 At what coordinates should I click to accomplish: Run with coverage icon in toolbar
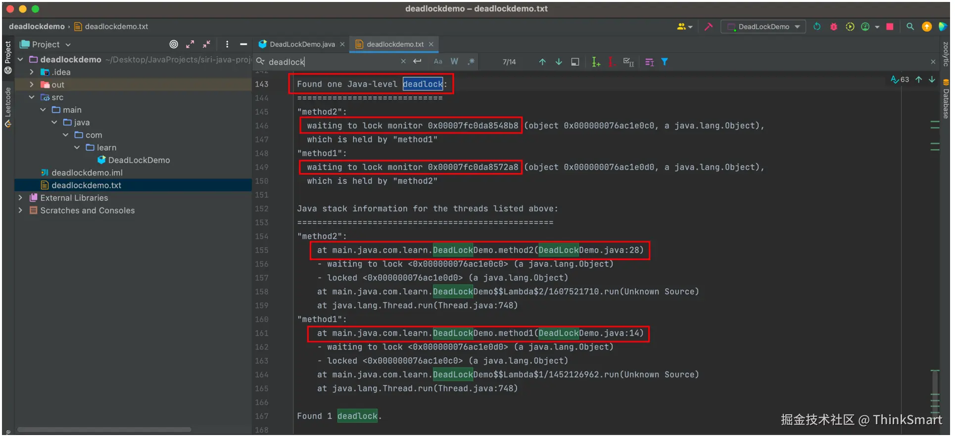tap(850, 27)
